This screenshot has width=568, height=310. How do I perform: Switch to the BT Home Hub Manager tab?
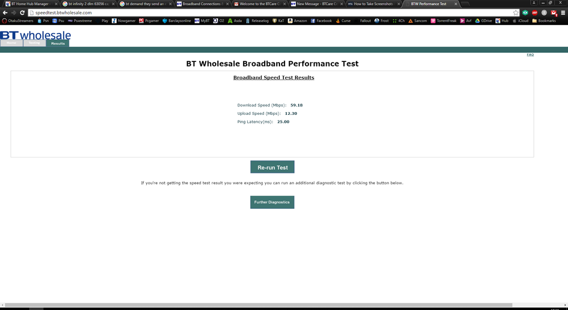click(31, 4)
